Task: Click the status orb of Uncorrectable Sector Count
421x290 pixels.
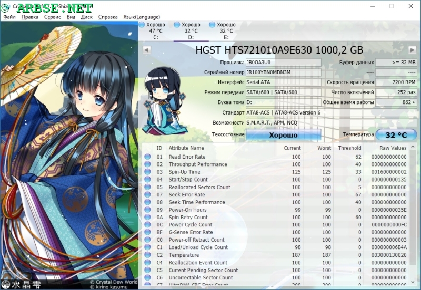Action: pyautogui.click(x=147, y=277)
